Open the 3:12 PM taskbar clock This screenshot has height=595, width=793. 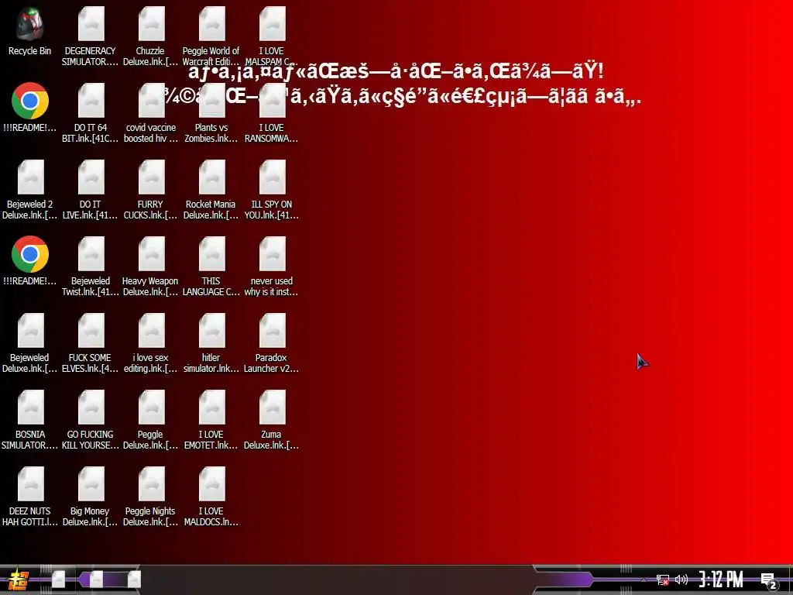click(x=721, y=580)
